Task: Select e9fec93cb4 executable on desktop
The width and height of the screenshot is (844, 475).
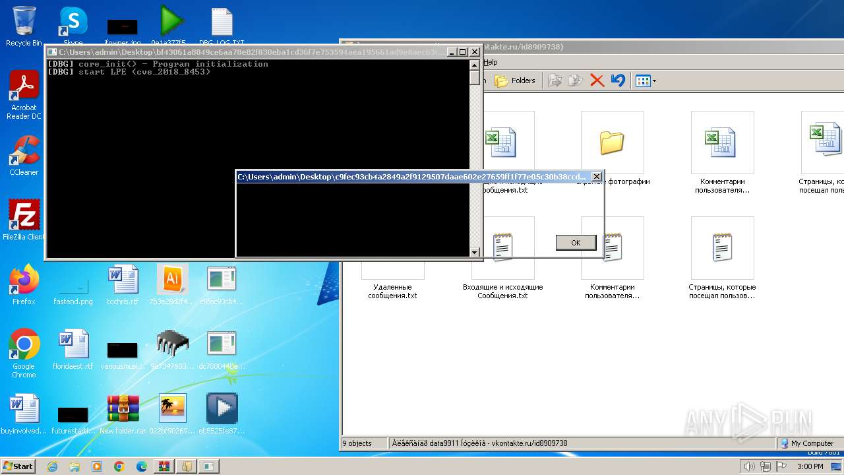Action: pos(222,284)
